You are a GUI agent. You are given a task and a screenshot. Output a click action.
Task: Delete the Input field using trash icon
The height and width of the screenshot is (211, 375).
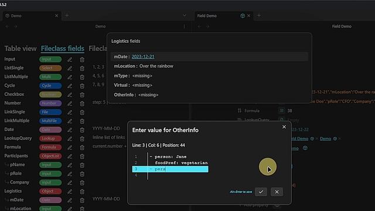pyautogui.click(x=82, y=60)
